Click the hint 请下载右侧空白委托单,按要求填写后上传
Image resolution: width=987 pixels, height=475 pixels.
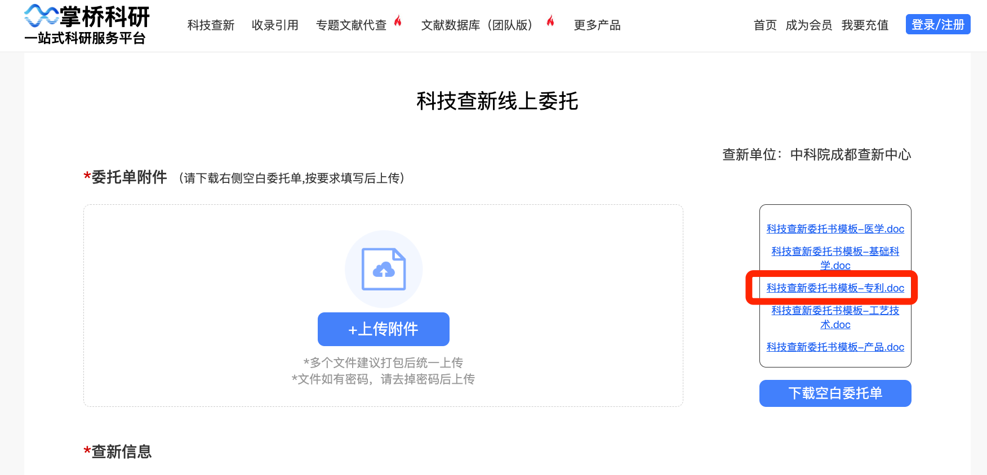point(292,178)
